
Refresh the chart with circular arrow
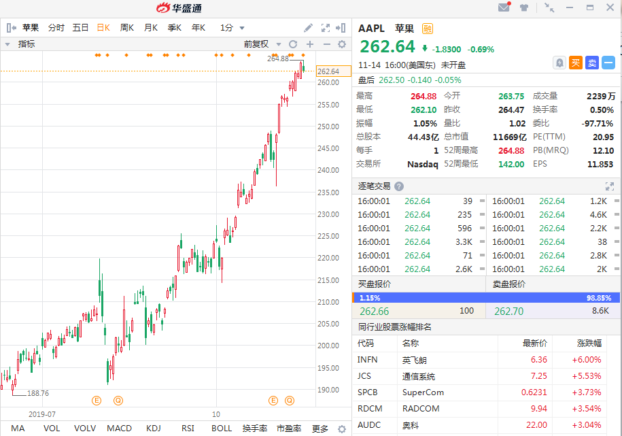click(293, 44)
